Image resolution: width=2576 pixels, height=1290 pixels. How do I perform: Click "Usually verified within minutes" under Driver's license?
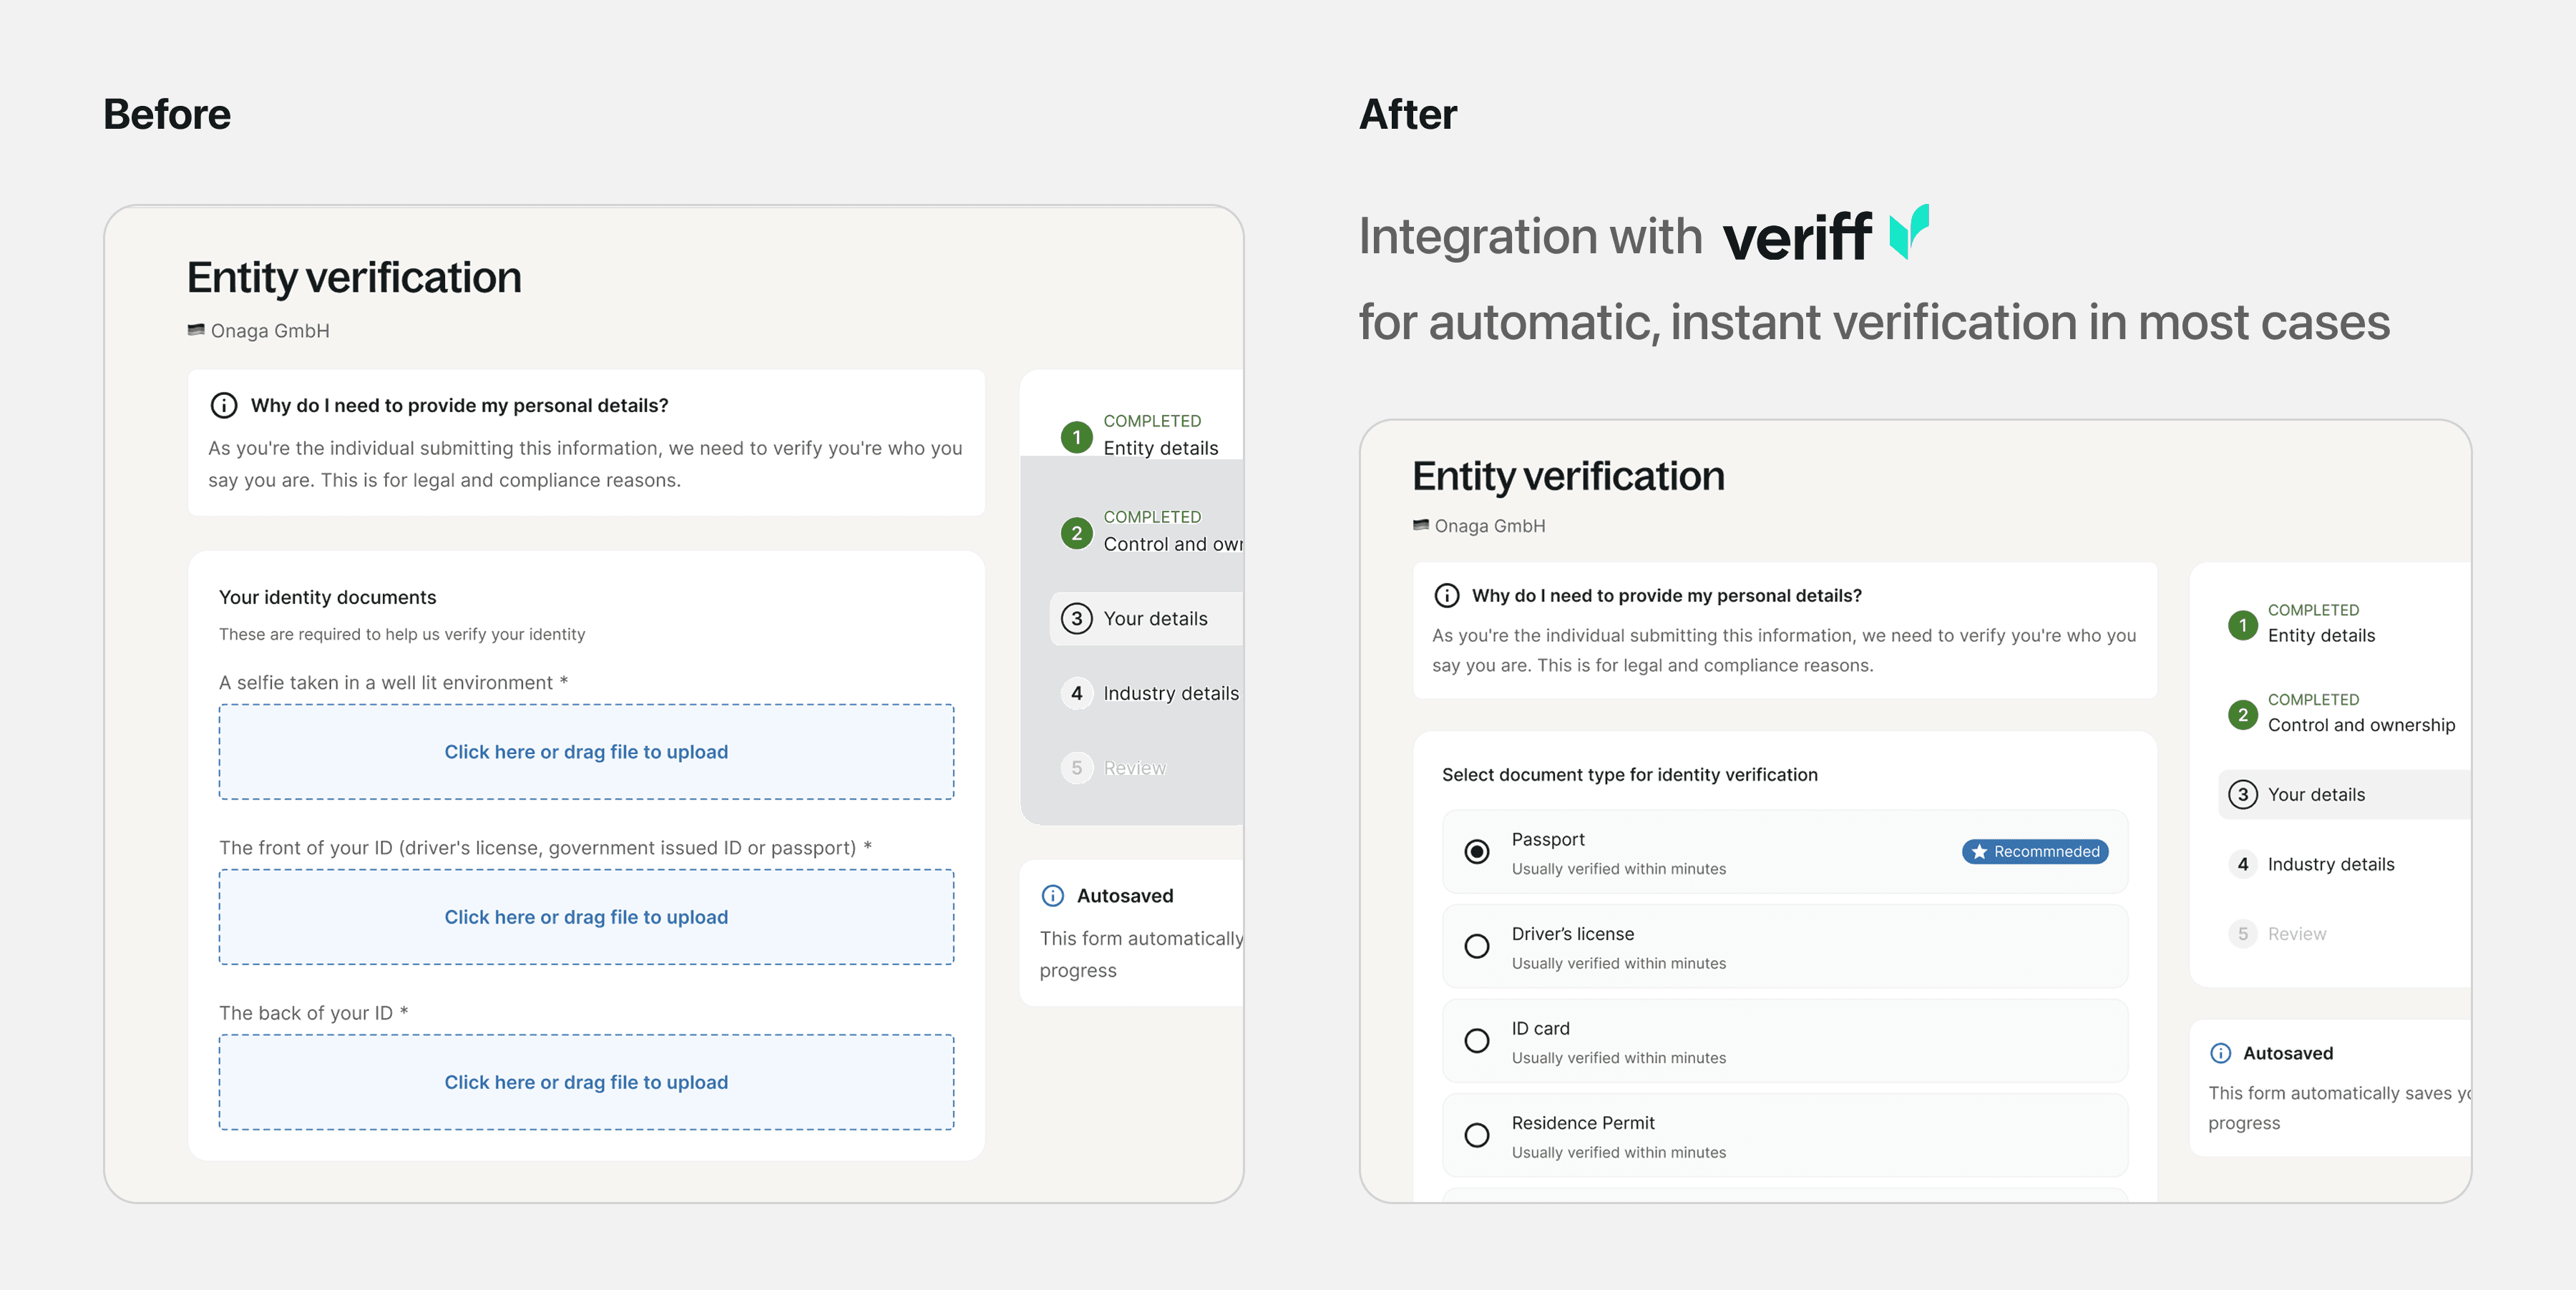pos(1618,963)
